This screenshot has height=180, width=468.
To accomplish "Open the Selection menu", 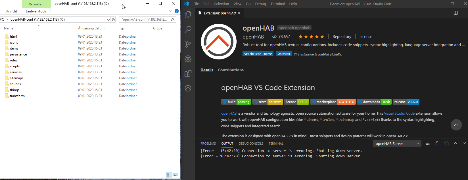I will 222,4.
